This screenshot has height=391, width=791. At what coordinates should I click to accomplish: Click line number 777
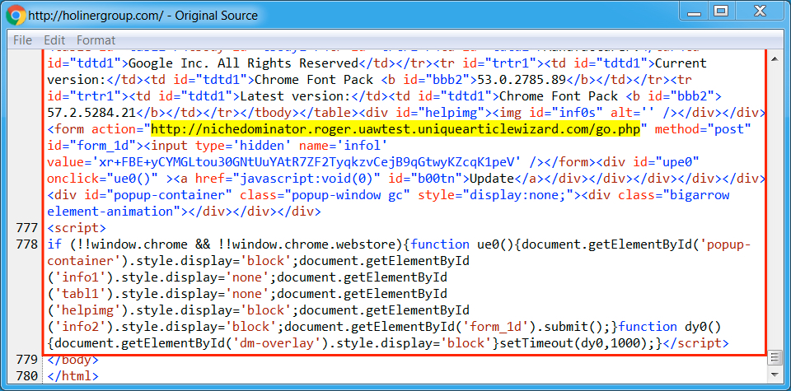click(26, 228)
